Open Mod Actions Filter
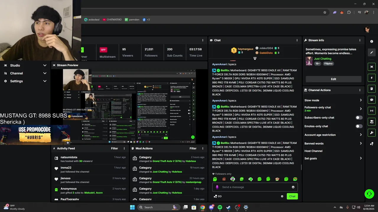Viewport: 378px width, 212px height. coord(193,148)
